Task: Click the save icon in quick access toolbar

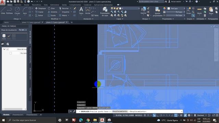Action: (15, 1)
